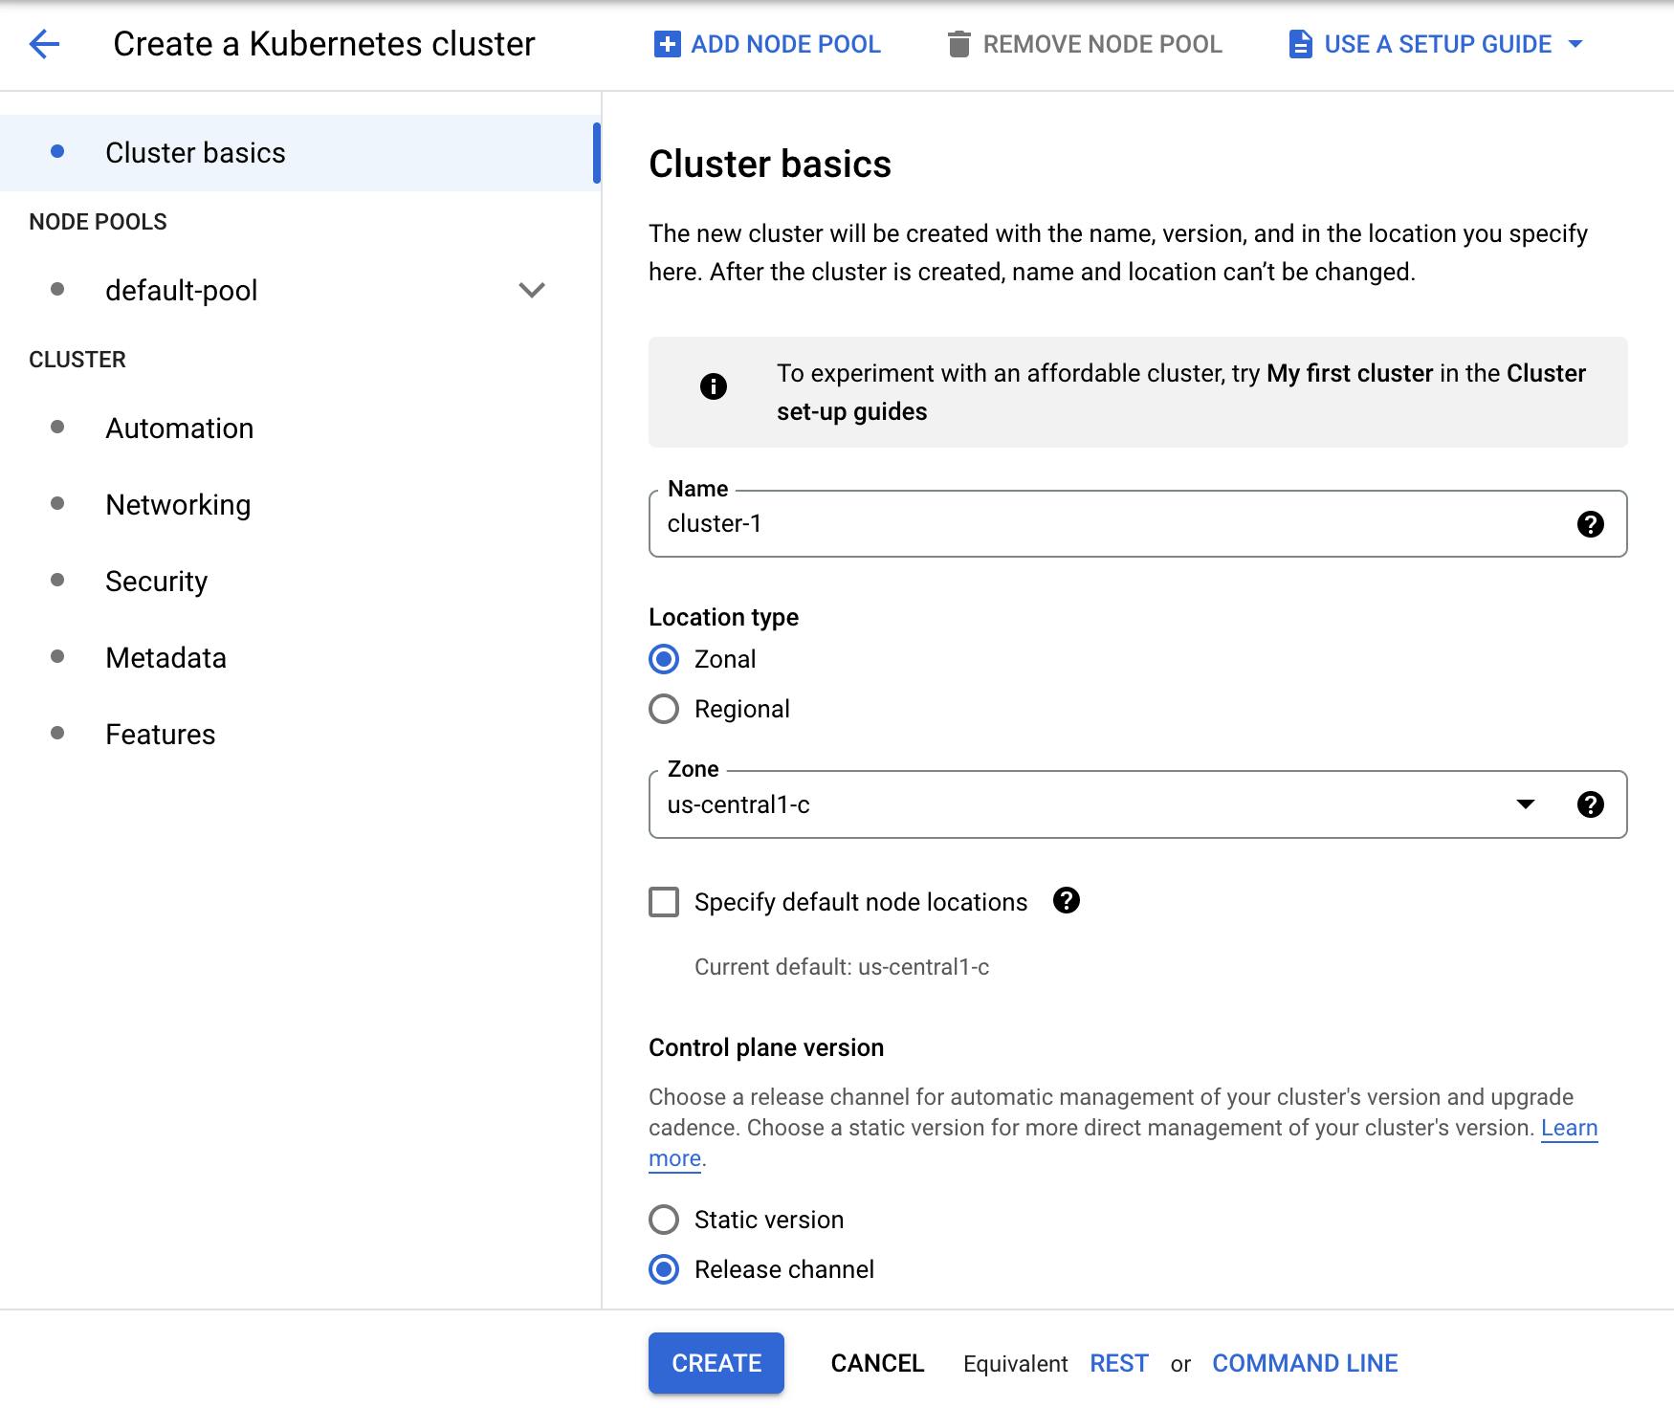Click help icon beside default node locations

coord(1066,901)
